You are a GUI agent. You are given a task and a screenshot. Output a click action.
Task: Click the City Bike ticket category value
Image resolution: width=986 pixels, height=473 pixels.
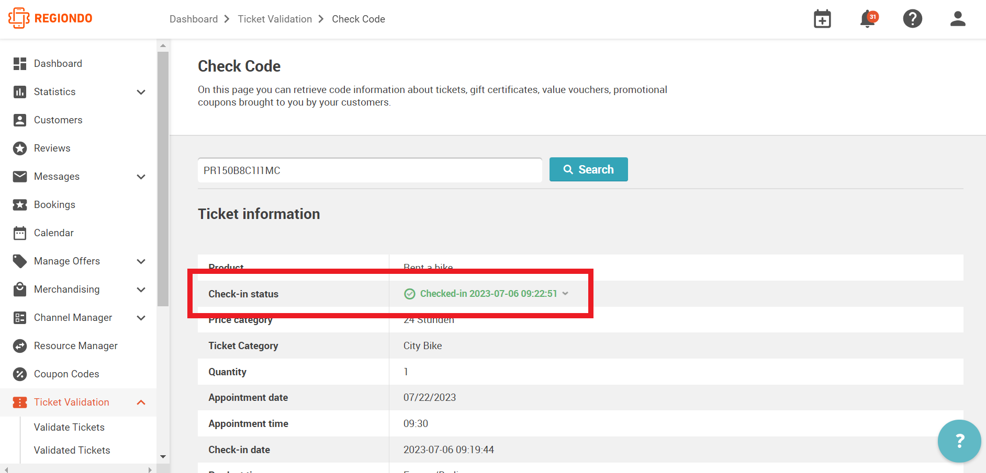point(422,346)
